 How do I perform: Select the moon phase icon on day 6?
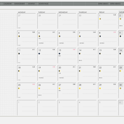(60, 36)
